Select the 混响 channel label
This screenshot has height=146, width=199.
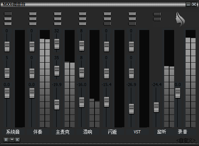point(87,132)
